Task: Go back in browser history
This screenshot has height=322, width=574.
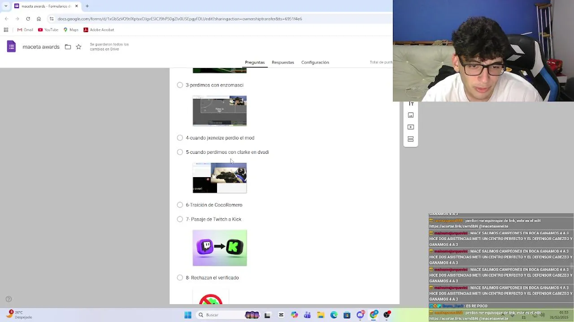Action: (6, 19)
